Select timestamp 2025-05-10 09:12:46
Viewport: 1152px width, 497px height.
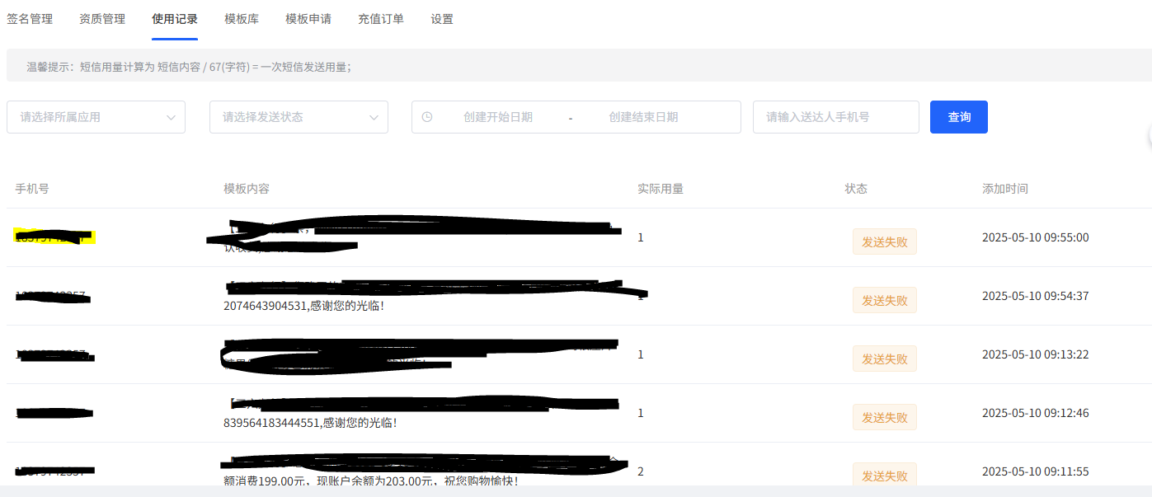1036,413
